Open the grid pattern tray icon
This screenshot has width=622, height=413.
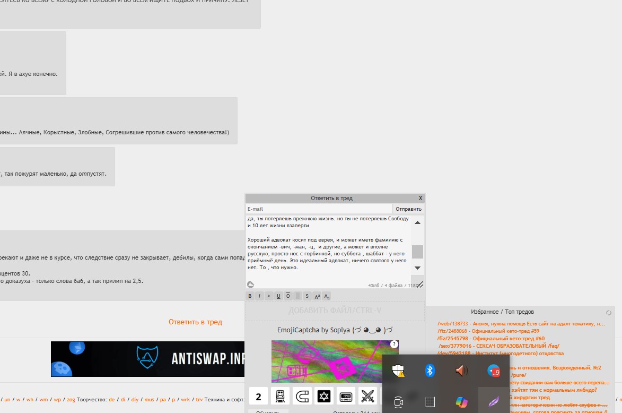430,402
